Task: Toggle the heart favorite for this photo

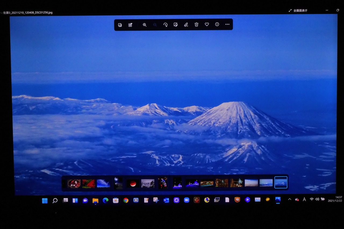Action: 207,24
